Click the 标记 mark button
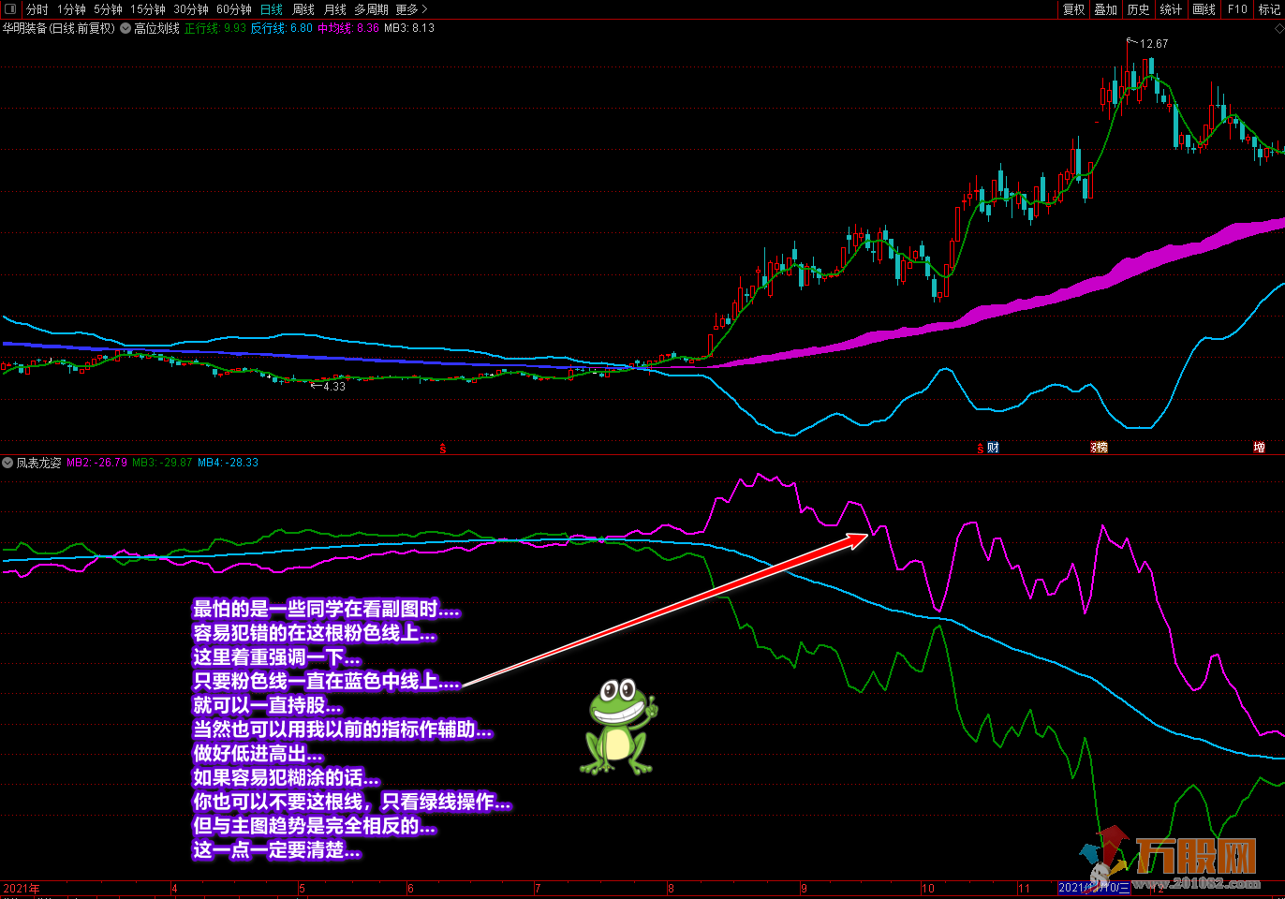1285x899 pixels. tap(1269, 9)
